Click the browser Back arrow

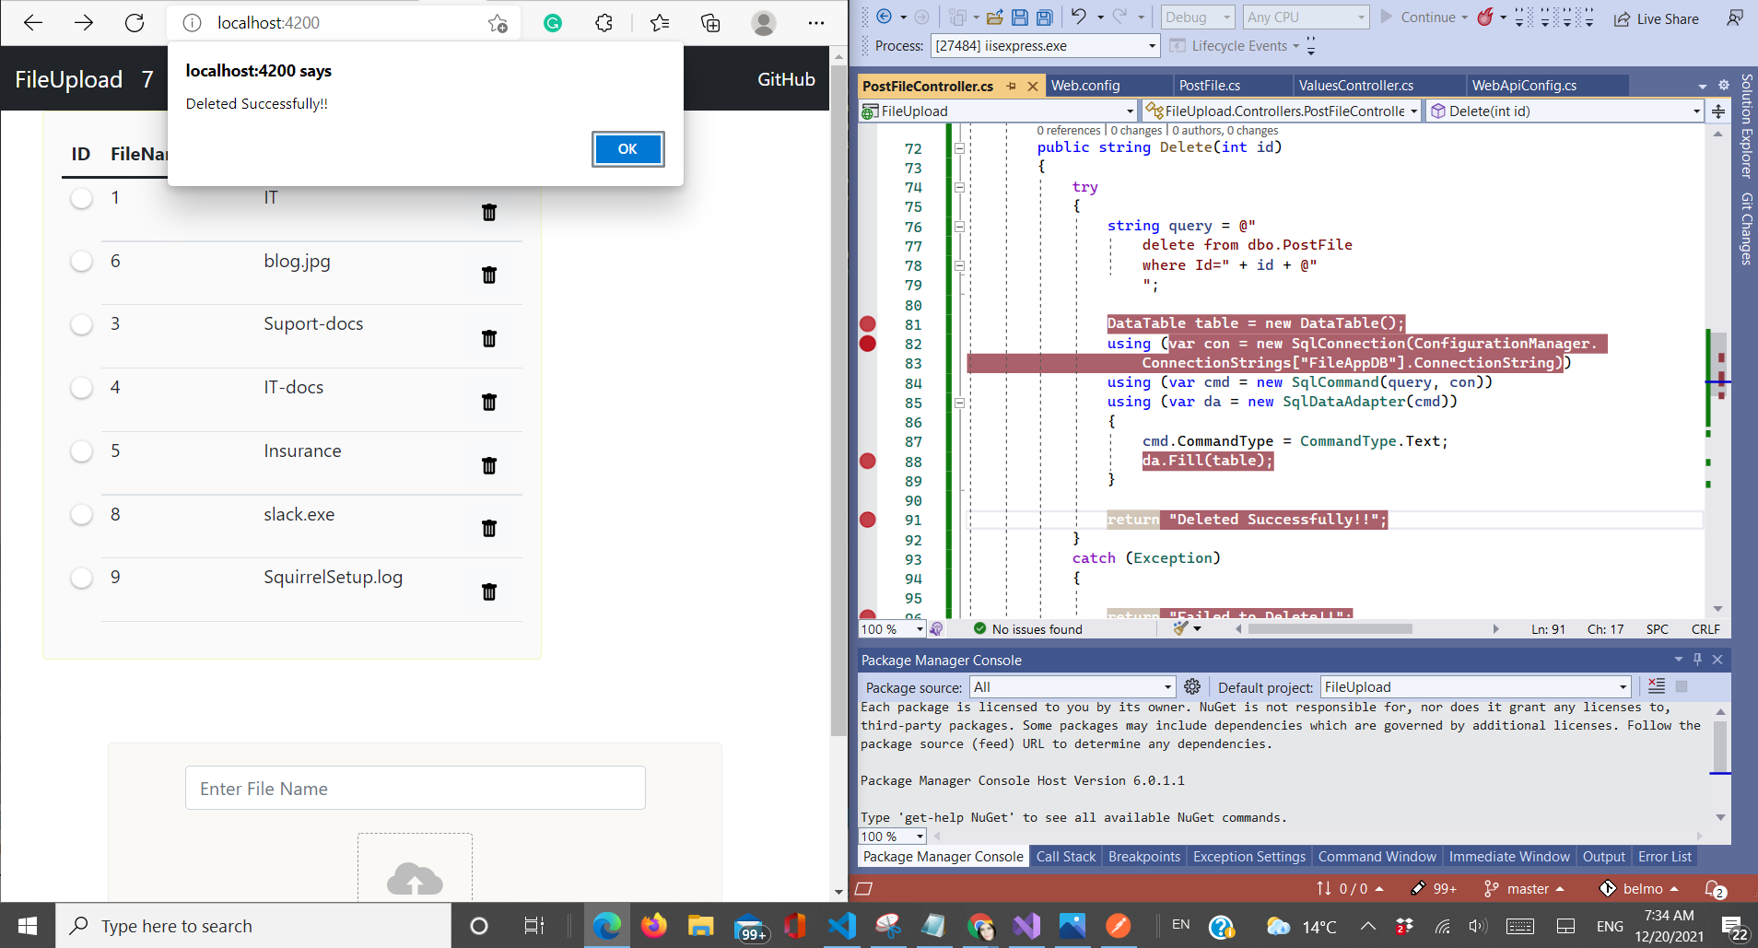(x=33, y=23)
